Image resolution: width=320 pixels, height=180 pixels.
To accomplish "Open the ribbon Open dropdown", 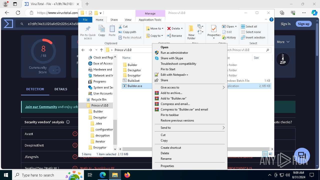I will coord(229,26).
